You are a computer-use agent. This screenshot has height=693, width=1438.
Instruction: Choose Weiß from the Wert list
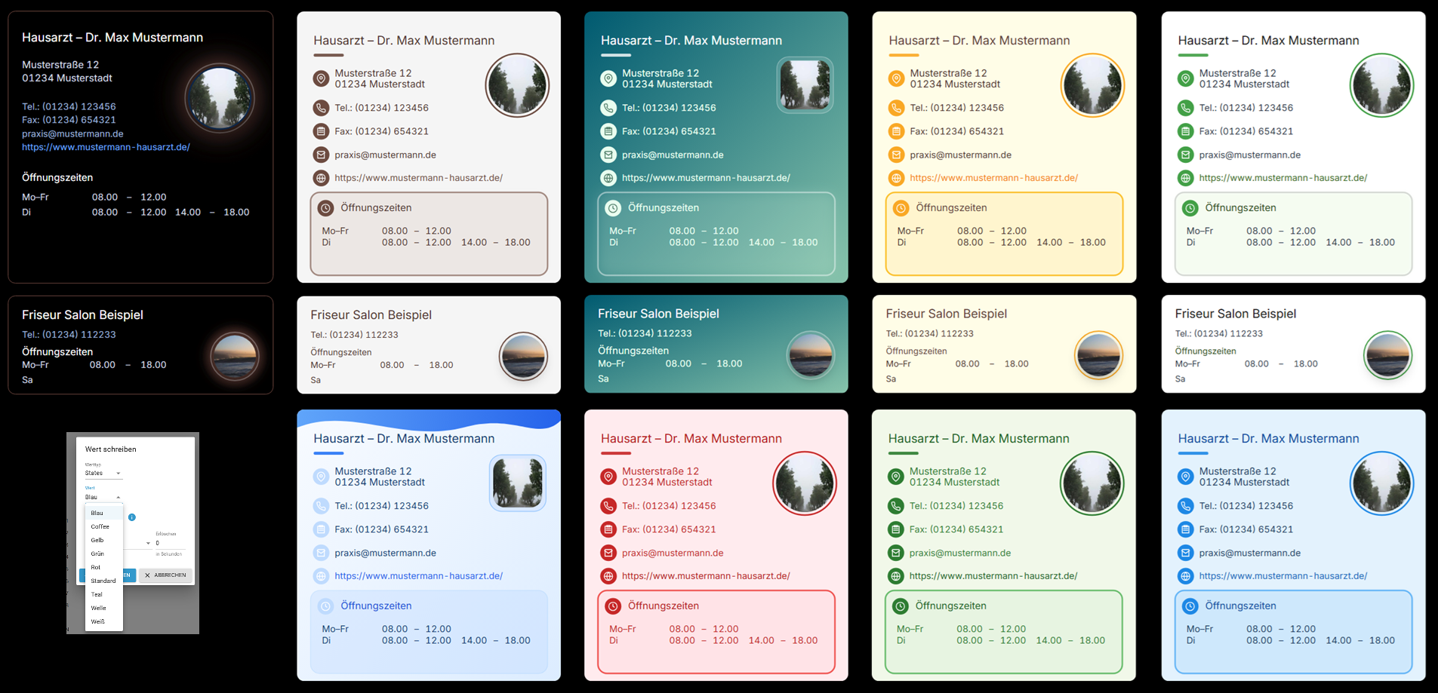tap(104, 621)
